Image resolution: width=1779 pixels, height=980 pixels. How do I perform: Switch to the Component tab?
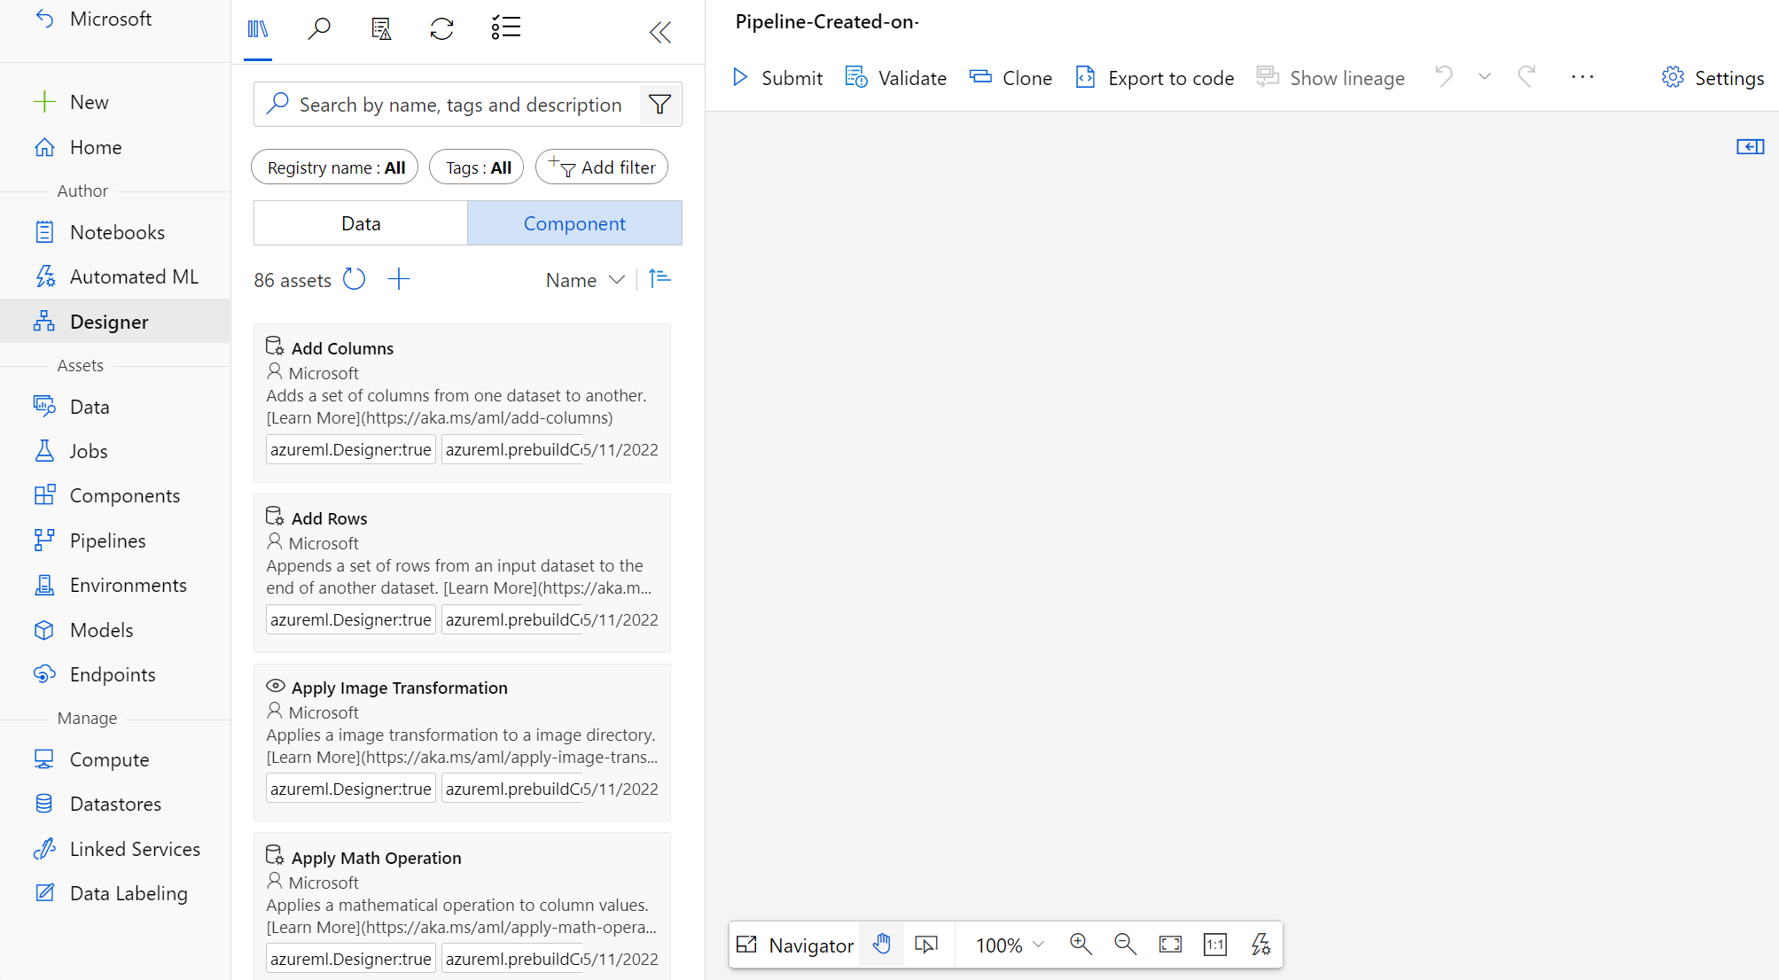[x=574, y=223]
